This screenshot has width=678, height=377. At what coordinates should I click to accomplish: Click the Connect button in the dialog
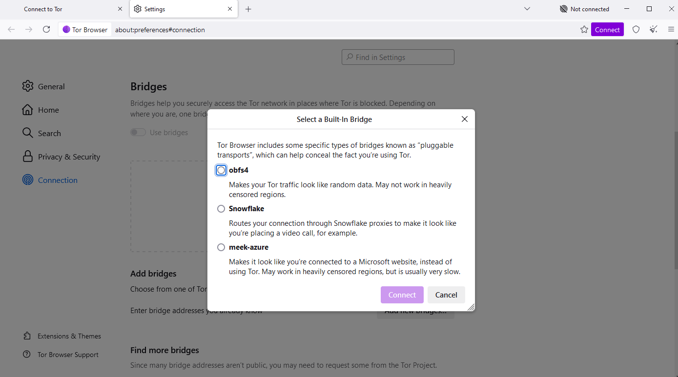click(402, 295)
